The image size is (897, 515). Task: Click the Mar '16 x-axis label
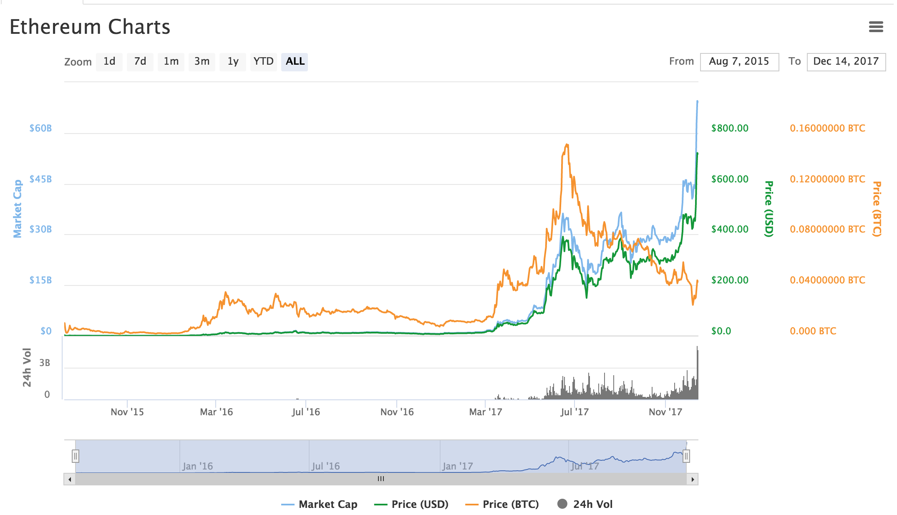pyautogui.click(x=216, y=412)
